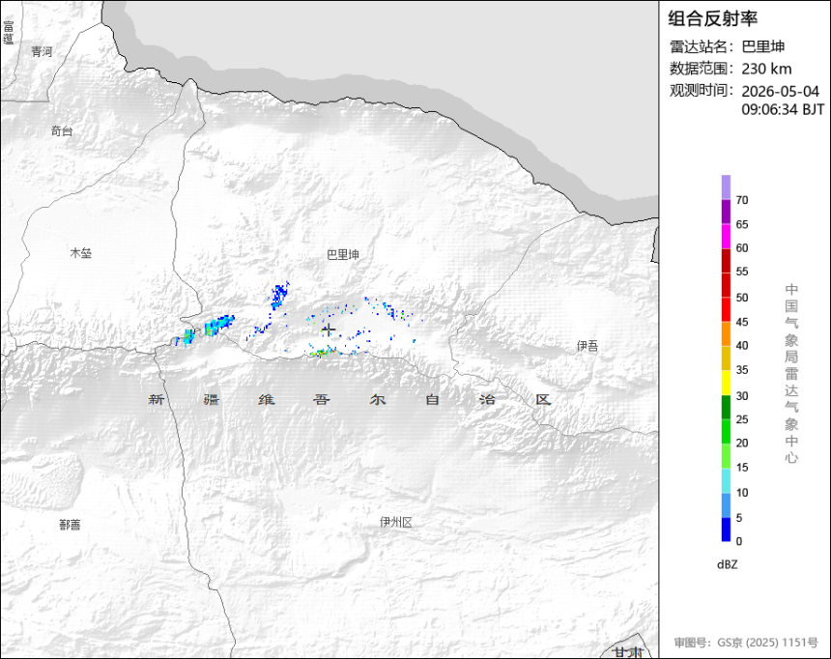Click the 伊吾 map label
The height and width of the screenshot is (659, 831).
(587, 346)
